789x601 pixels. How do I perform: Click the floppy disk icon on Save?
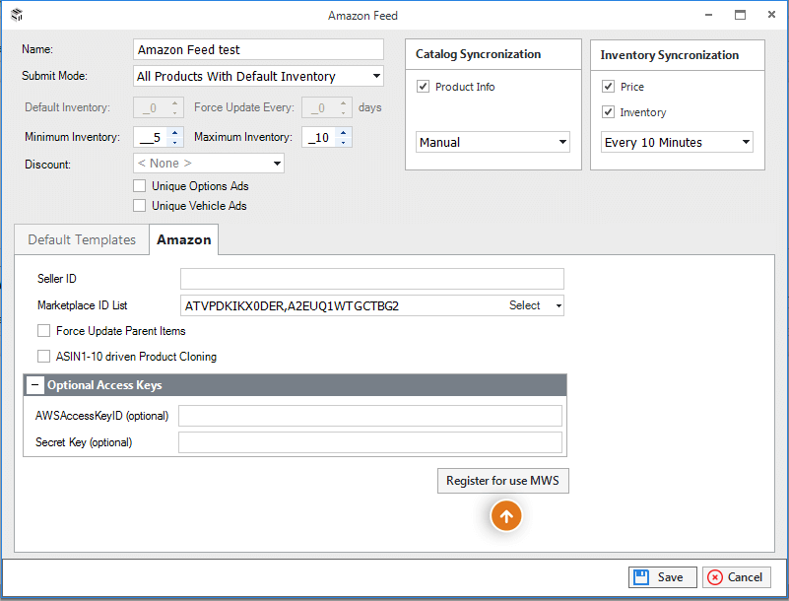[x=641, y=577]
